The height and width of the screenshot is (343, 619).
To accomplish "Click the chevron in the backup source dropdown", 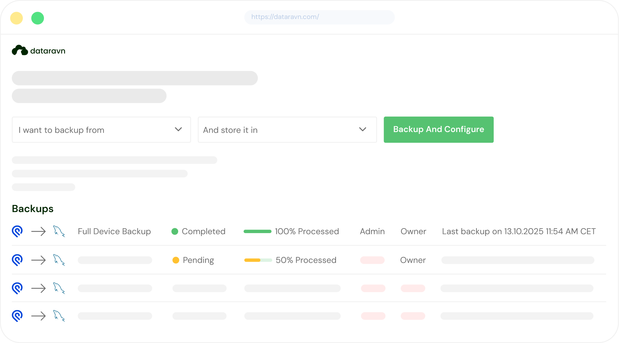I will click(178, 129).
